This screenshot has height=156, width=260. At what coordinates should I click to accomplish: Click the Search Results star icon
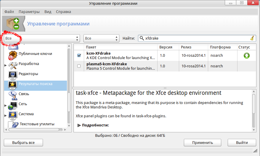coord(13,84)
